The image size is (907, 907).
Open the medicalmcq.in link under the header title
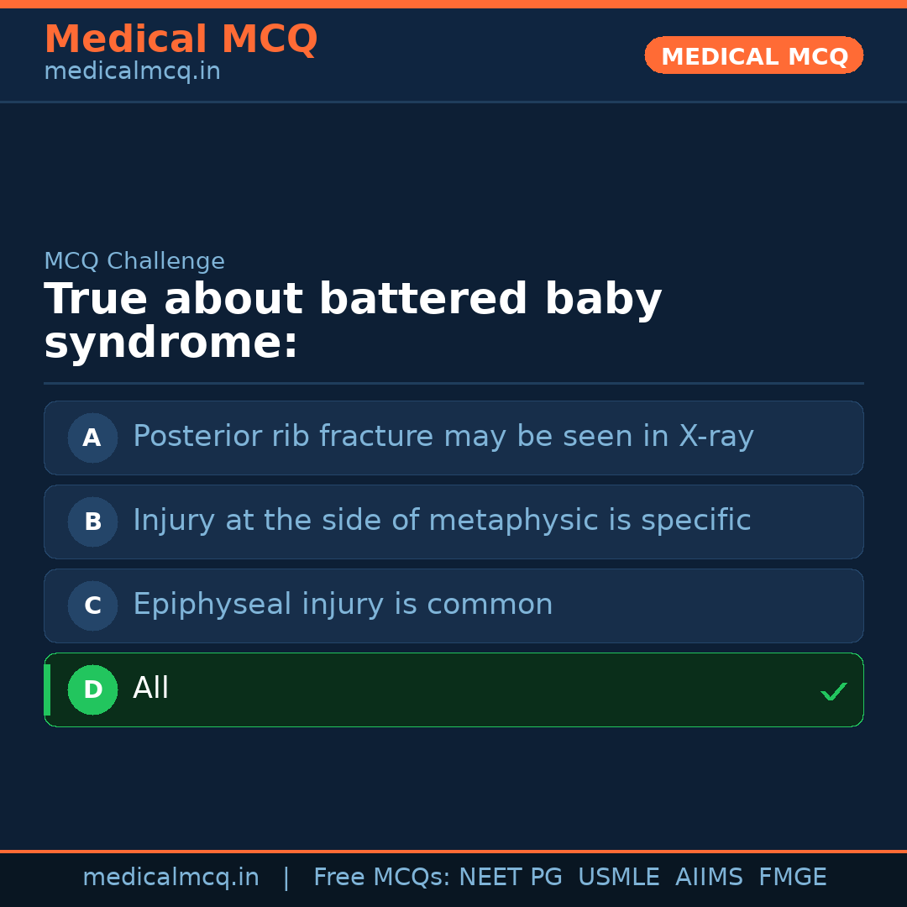click(x=132, y=72)
